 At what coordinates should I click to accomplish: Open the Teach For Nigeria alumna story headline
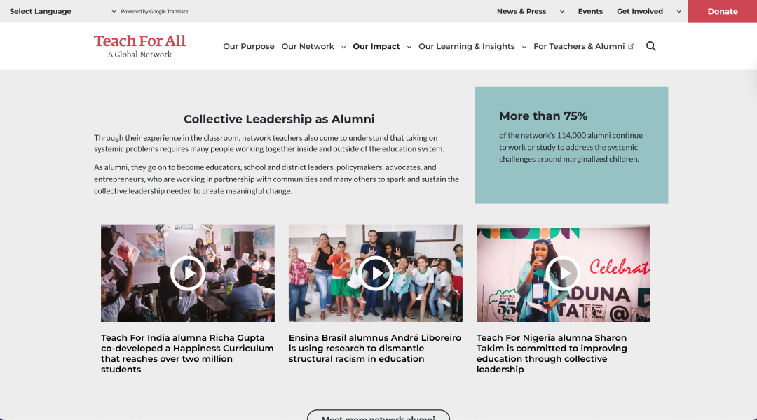[x=552, y=353]
